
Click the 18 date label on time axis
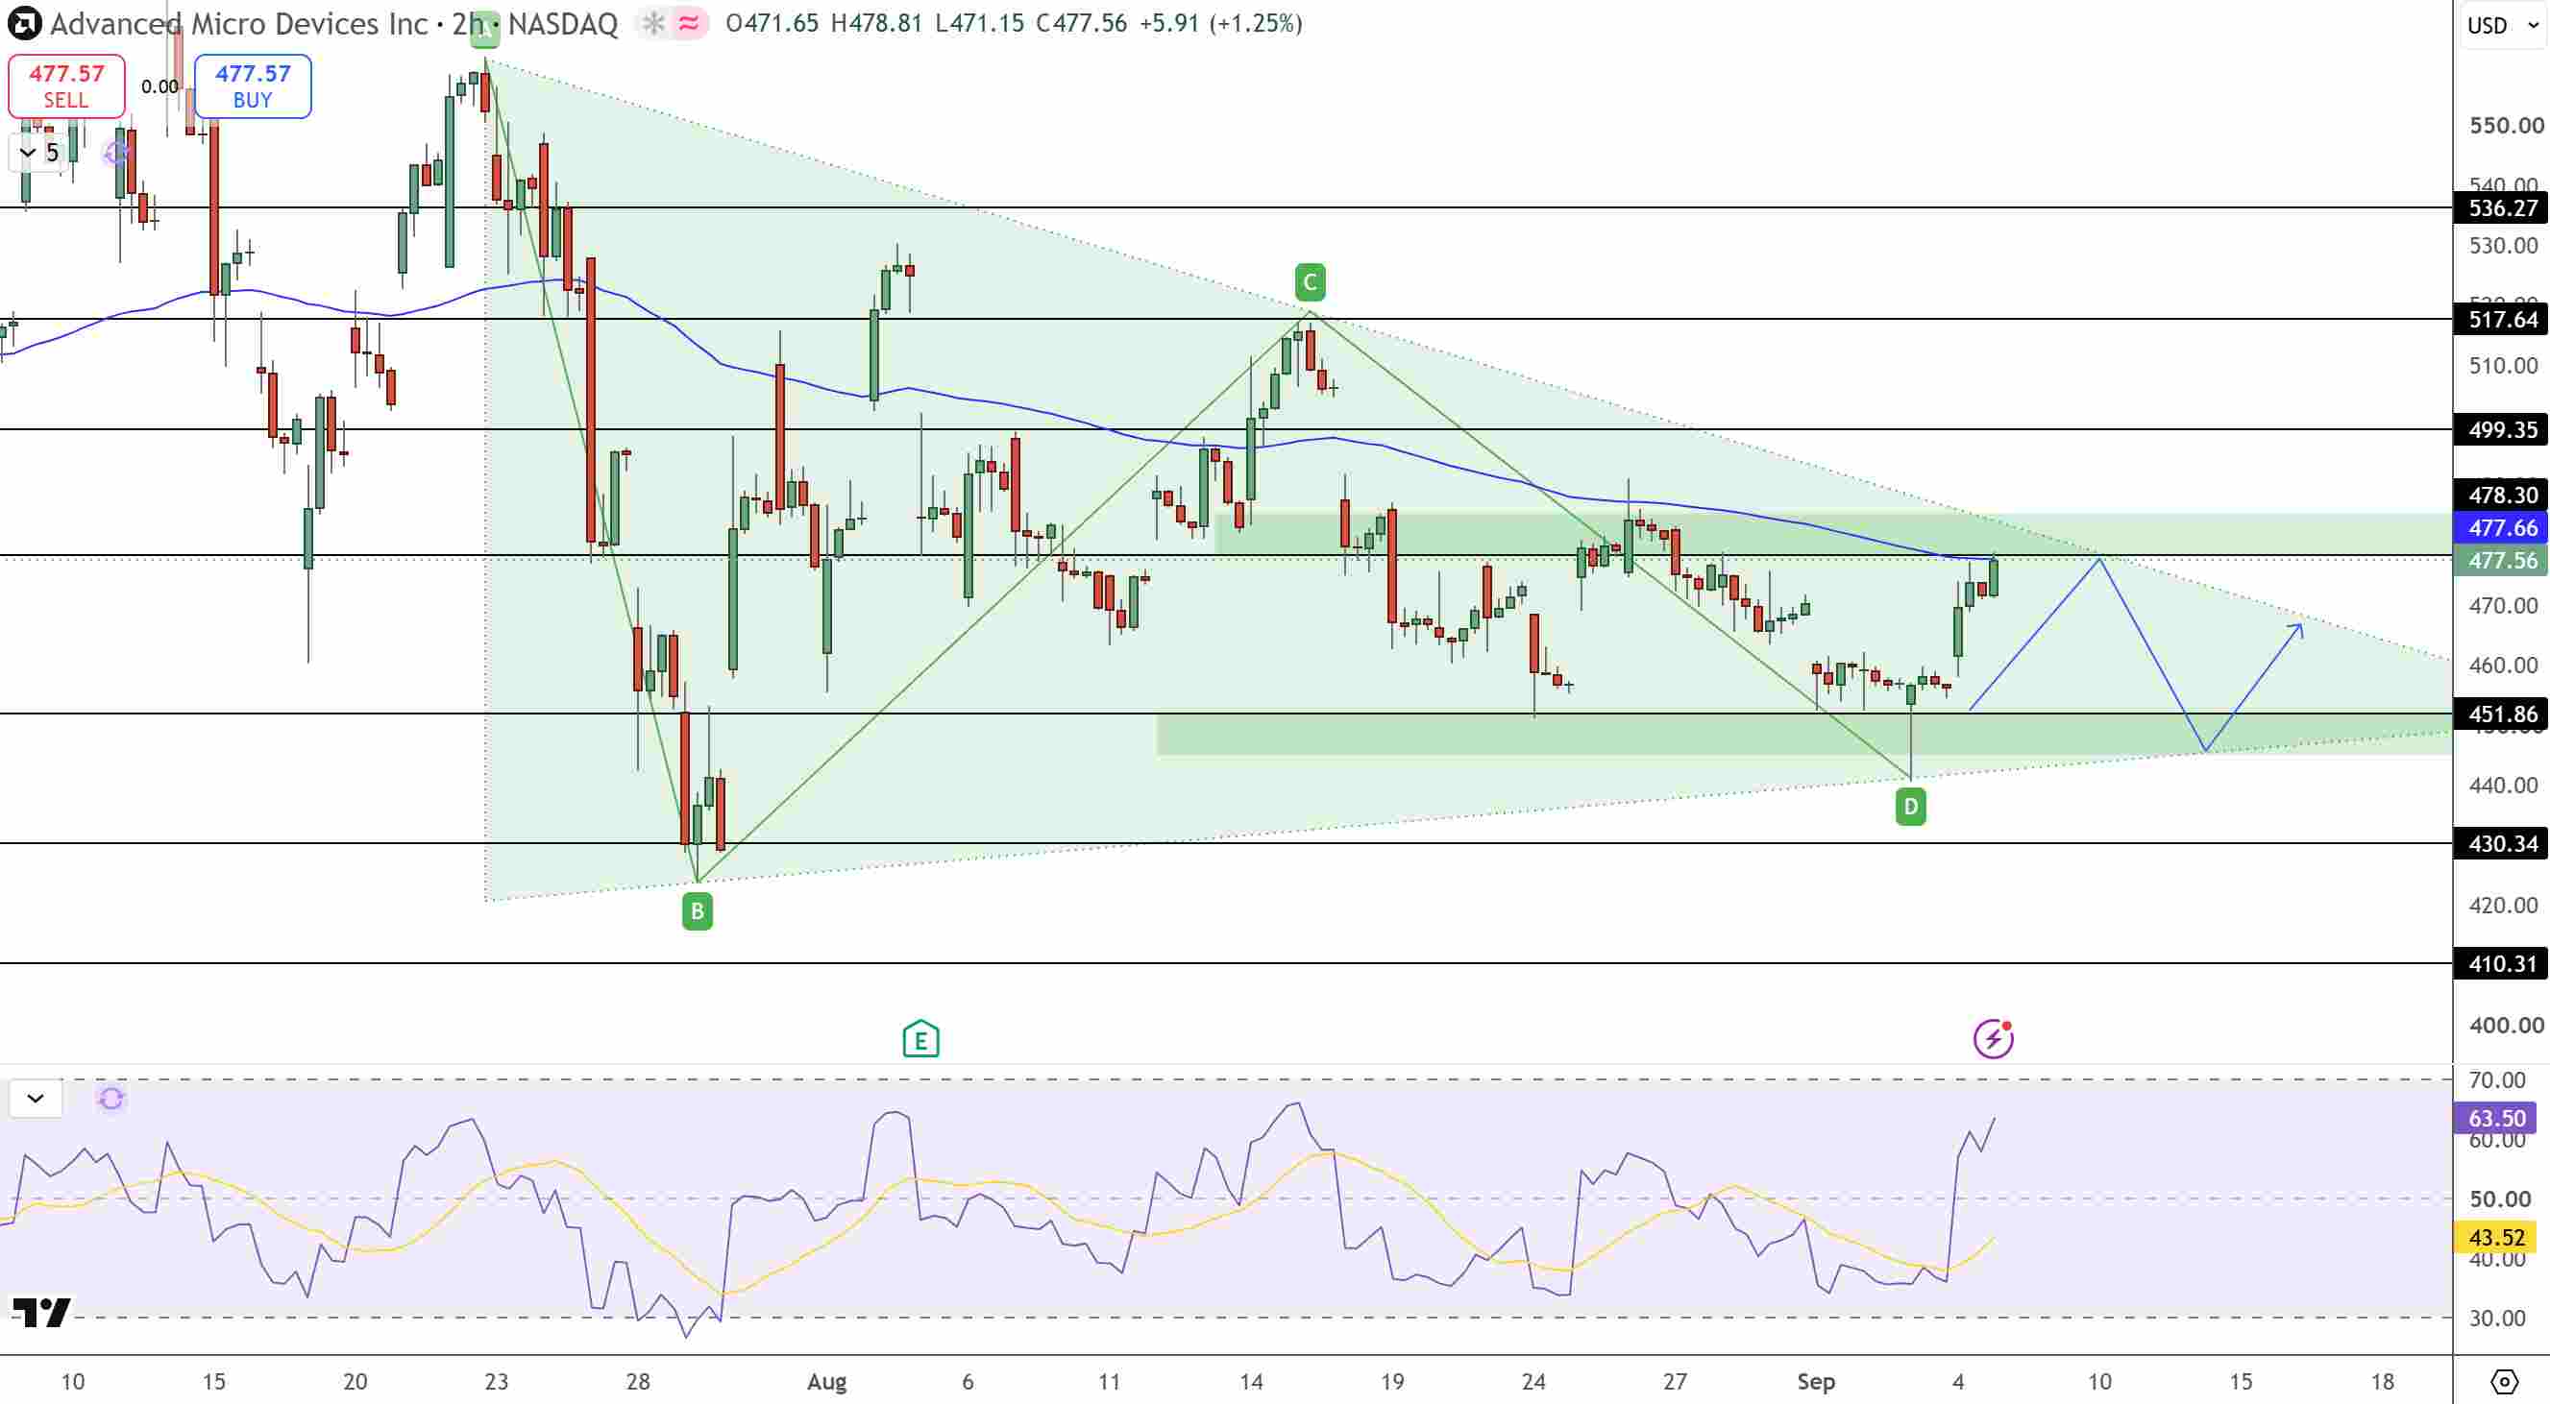(x=2383, y=1381)
